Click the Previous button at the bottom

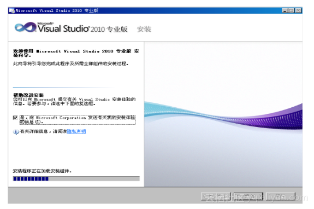click(x=216, y=196)
